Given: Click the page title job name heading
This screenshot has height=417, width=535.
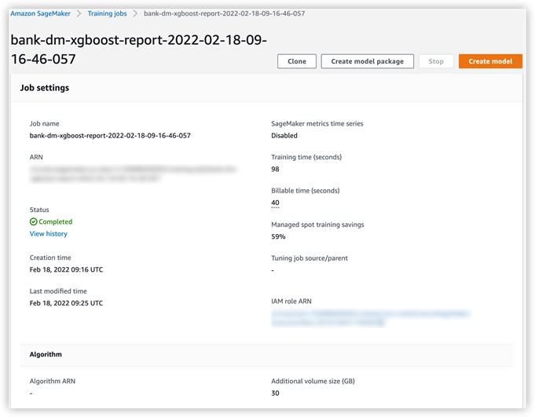Looking at the screenshot, I should [138, 49].
